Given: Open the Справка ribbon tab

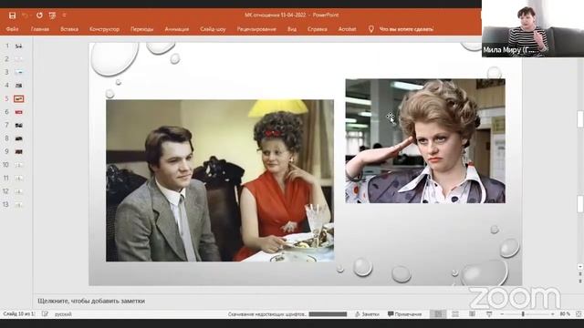Looking at the screenshot, I should [318, 29].
